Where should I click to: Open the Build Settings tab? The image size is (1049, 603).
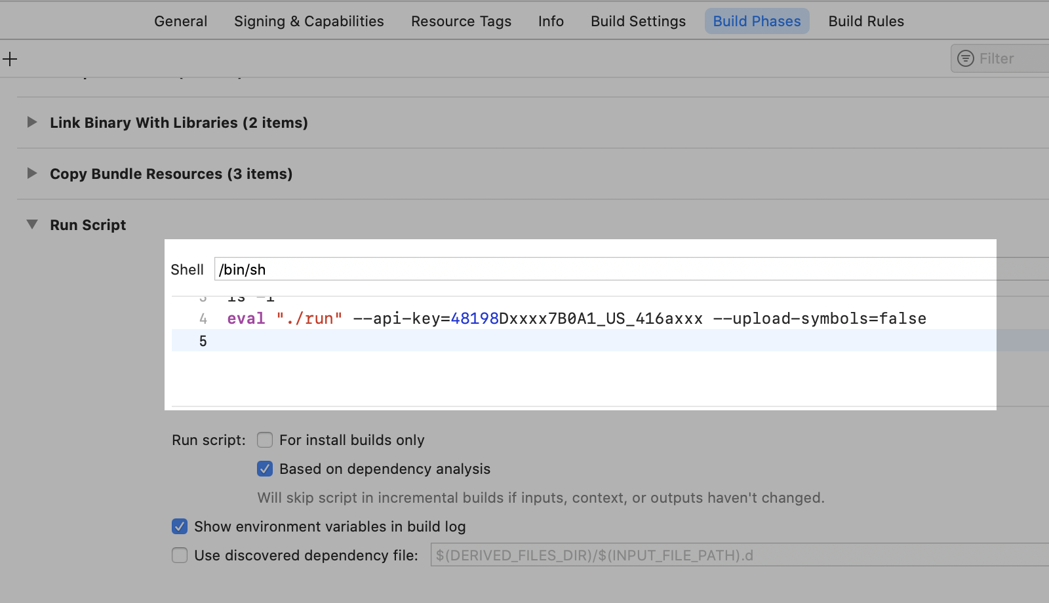coord(638,21)
